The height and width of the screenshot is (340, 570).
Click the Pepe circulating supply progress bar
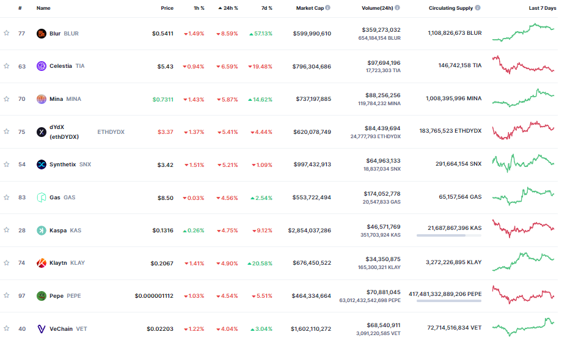click(x=449, y=301)
